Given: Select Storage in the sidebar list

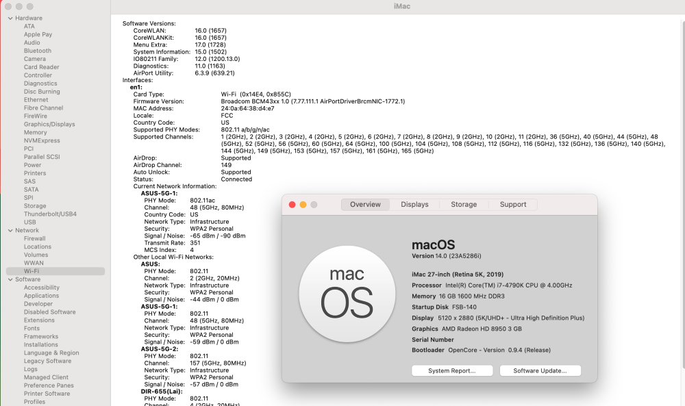Looking at the screenshot, I should (35, 206).
